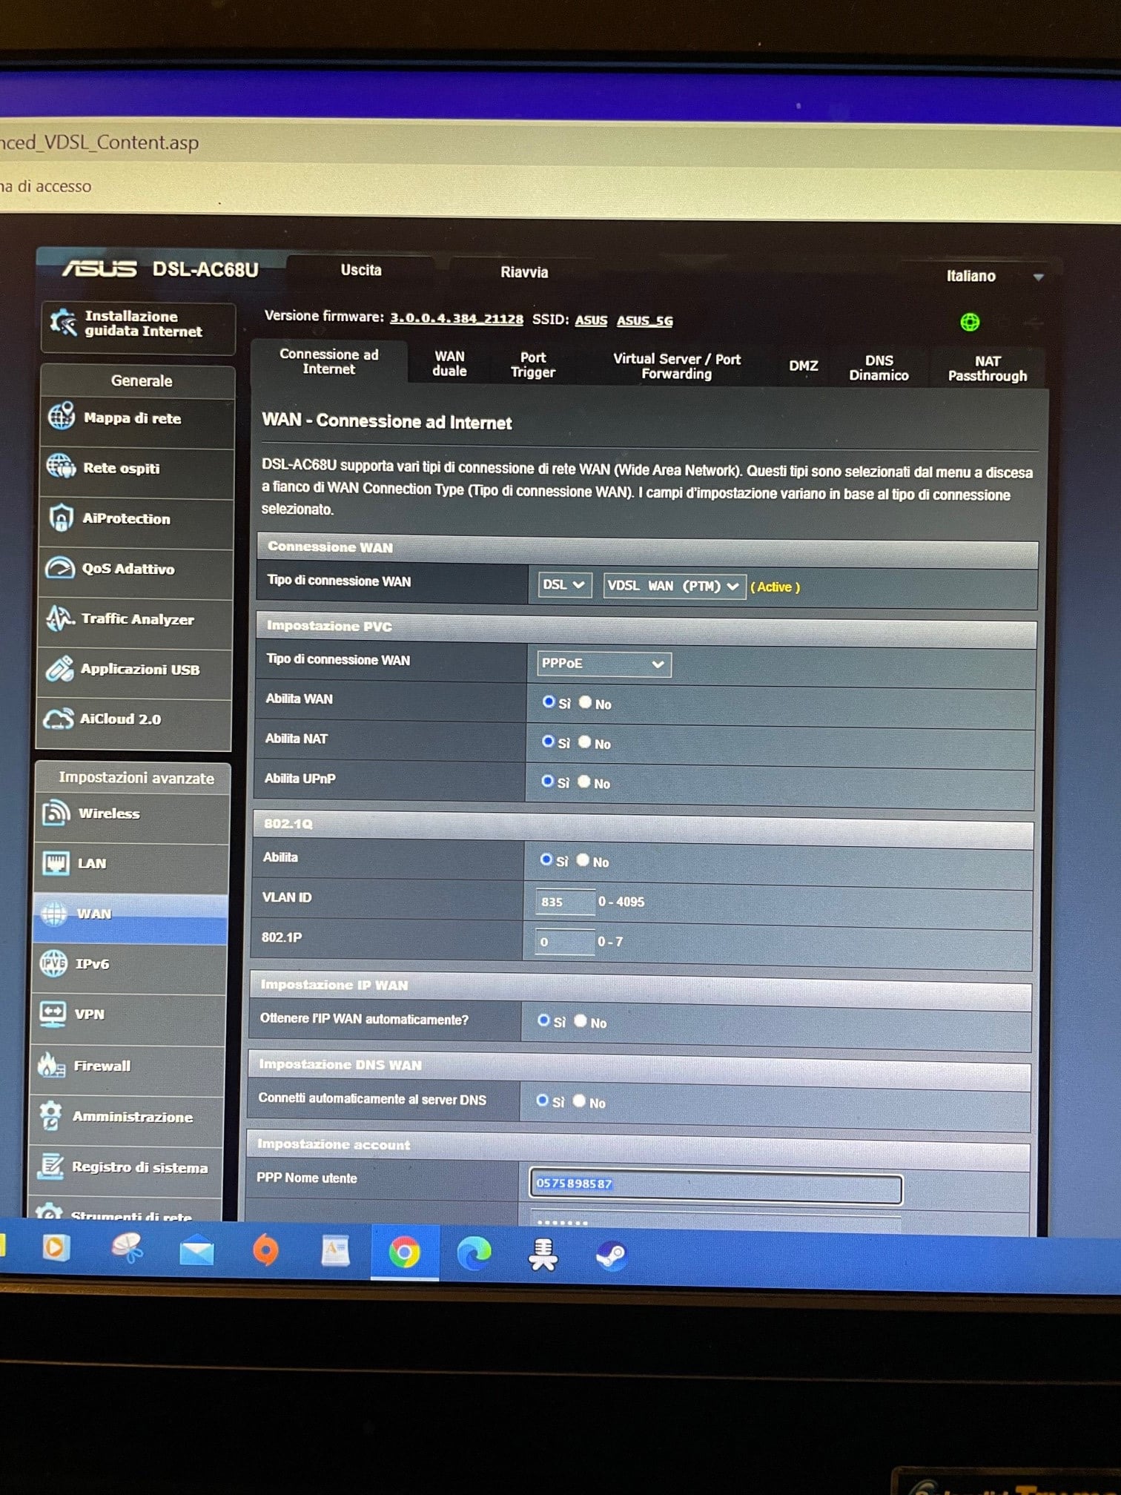This screenshot has width=1121, height=1495.
Task: Click the VLAN ID field showing 835
Action: (565, 902)
